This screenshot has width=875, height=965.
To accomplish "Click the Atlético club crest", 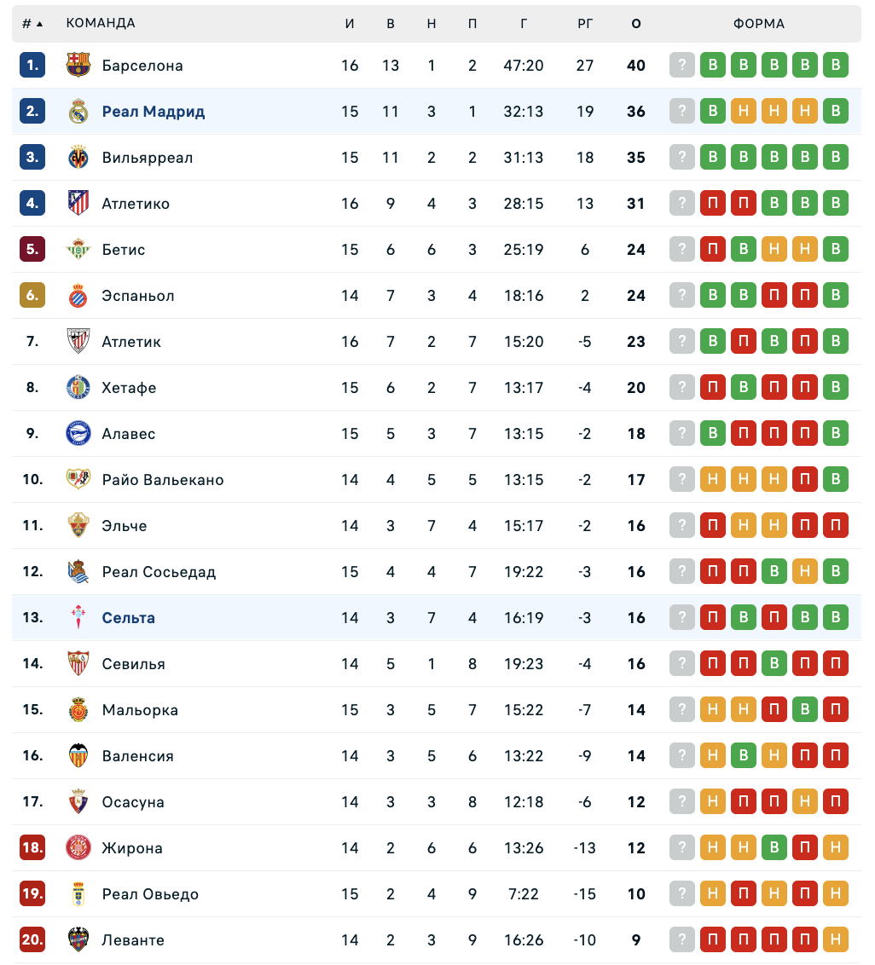I will (x=78, y=204).
